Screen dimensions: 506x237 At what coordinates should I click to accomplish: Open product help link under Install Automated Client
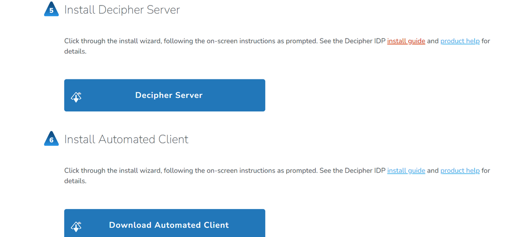460,171
